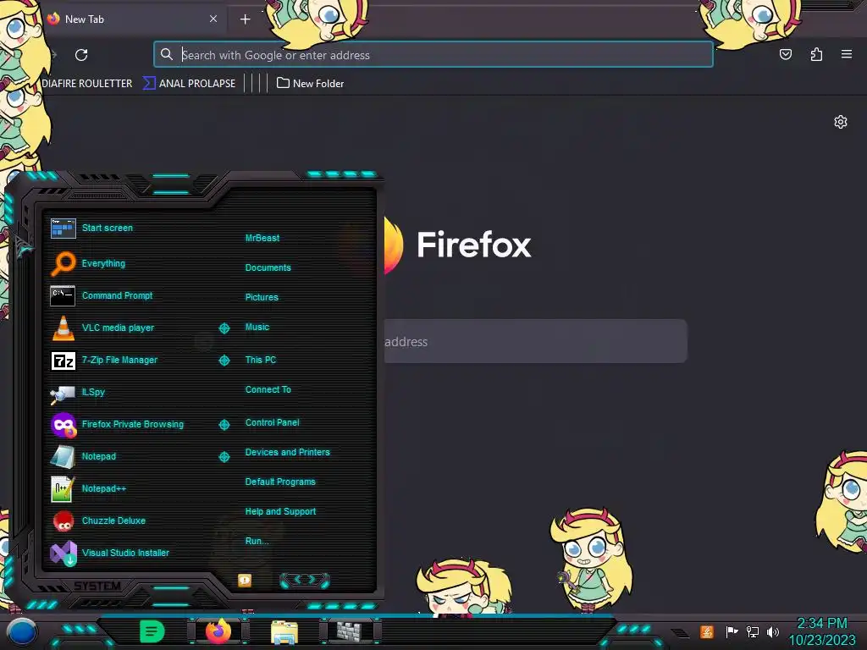The width and height of the screenshot is (867, 650).
Task: Focus the Firefox address bar
Action: pos(433,55)
